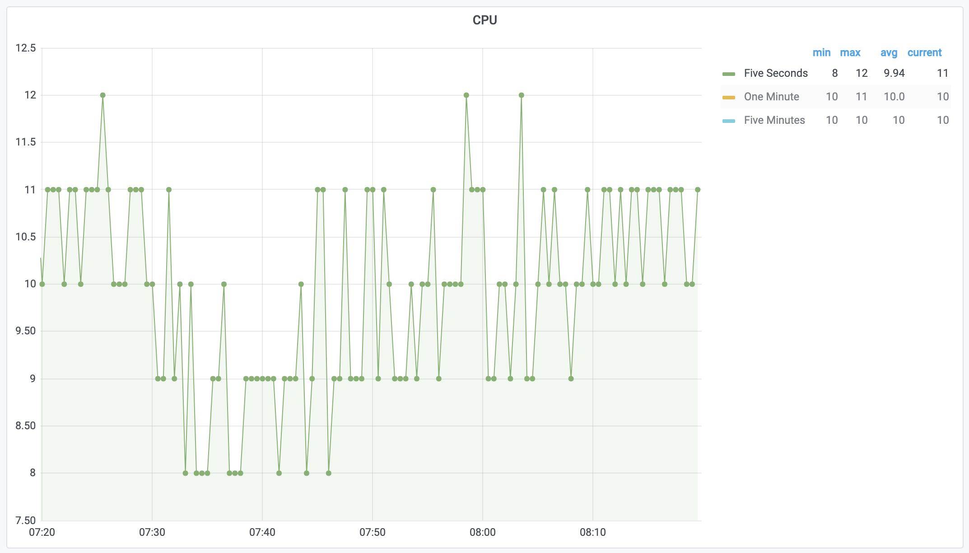Click the 07:40 time axis label
The width and height of the screenshot is (969, 553).
[x=262, y=532]
